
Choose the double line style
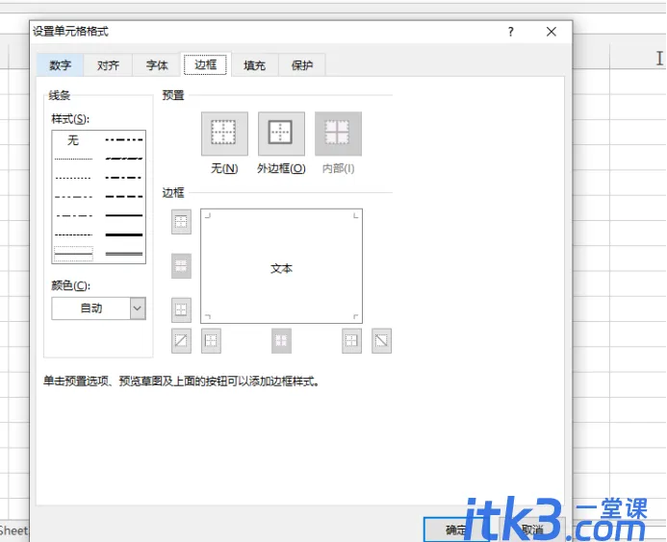(124, 254)
